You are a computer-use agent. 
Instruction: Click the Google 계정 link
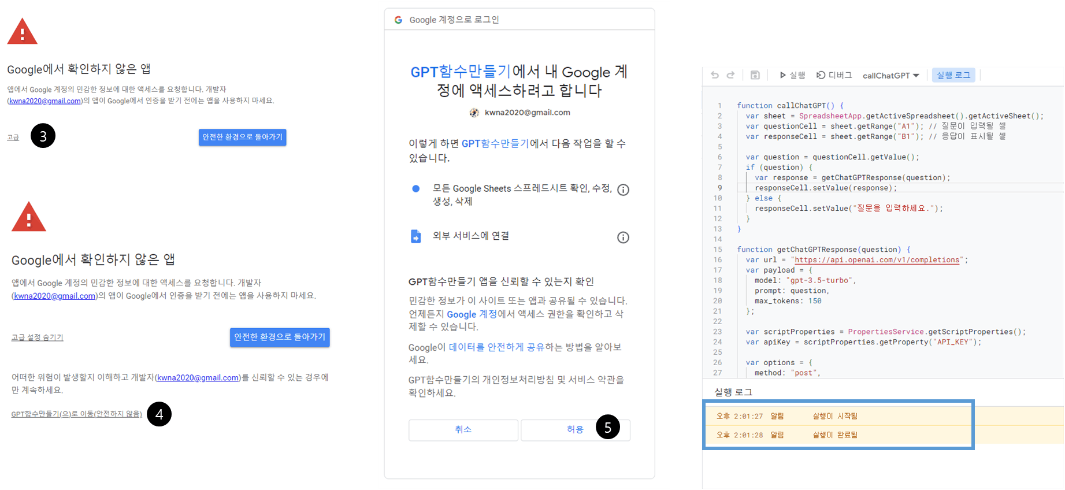coord(472,314)
